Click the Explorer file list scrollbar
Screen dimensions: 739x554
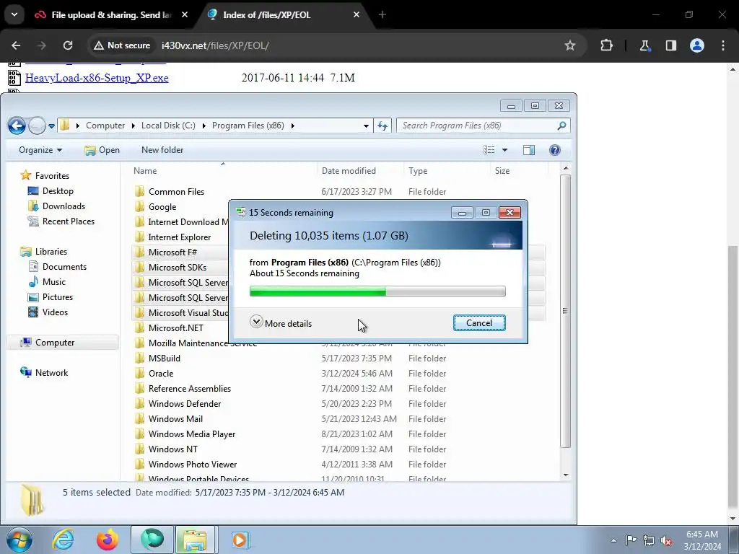pos(566,311)
